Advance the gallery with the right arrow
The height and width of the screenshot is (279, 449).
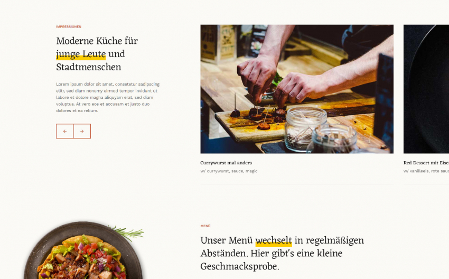coord(82,131)
